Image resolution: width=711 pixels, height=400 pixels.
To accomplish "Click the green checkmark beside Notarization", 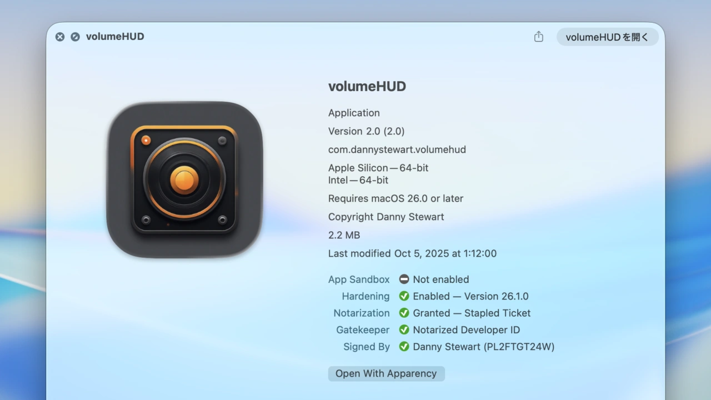I will pos(404,313).
